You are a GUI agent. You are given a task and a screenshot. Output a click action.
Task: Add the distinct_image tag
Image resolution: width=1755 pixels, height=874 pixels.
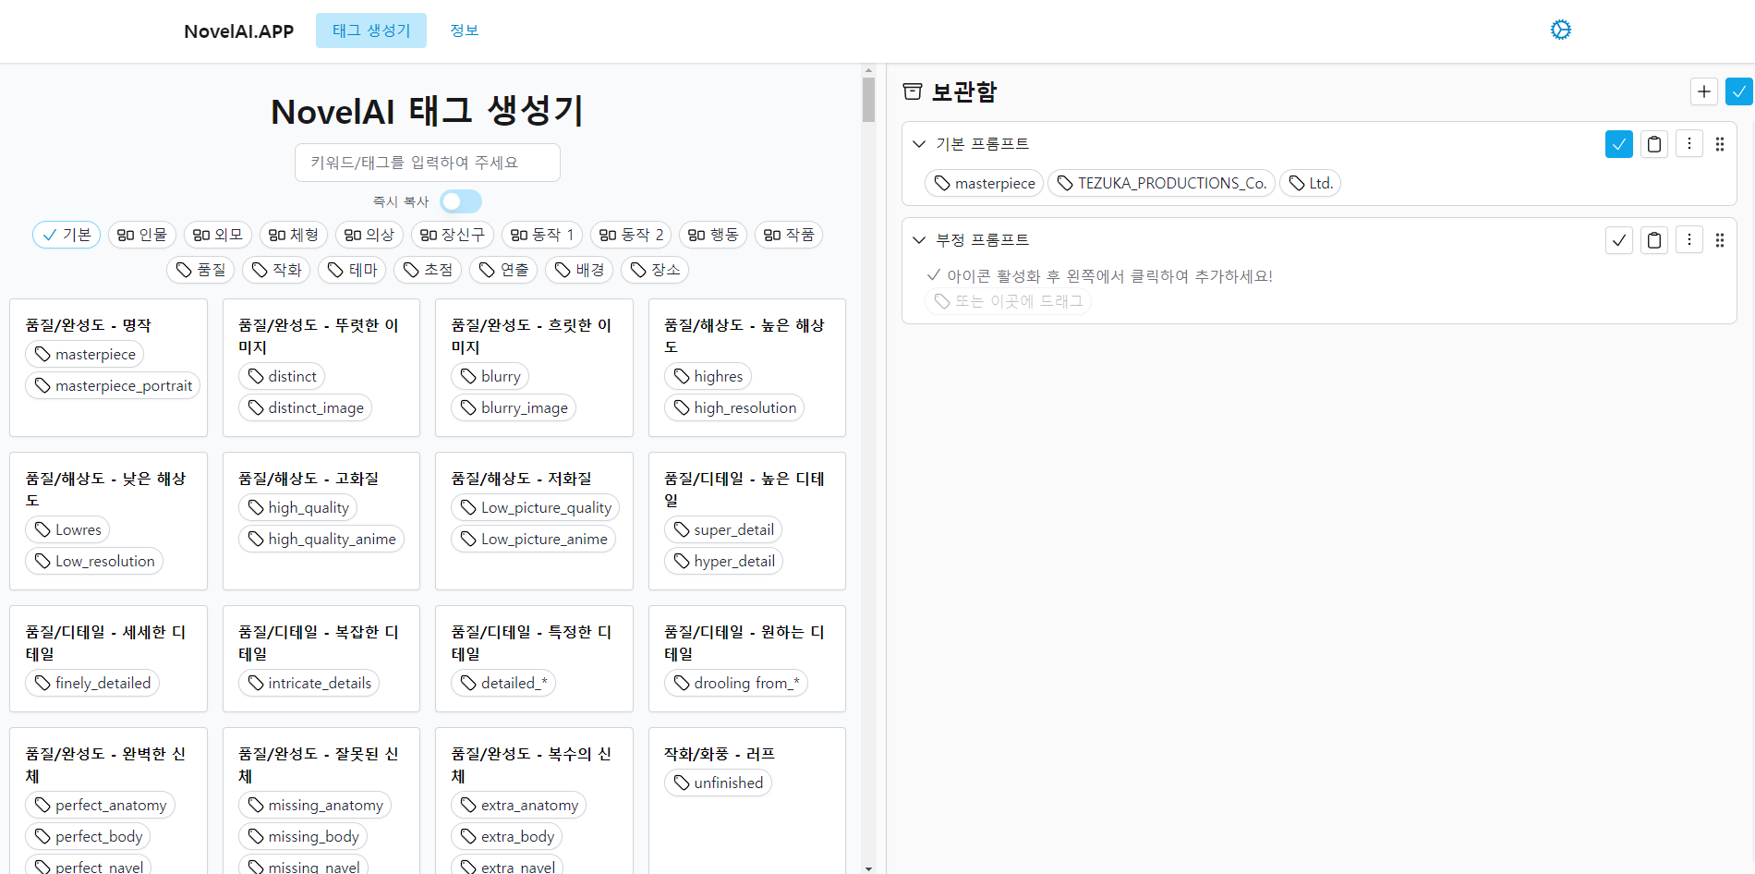point(305,407)
